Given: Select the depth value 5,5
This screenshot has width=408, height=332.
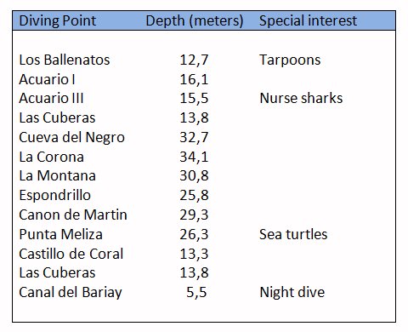Looking at the screenshot, I should [x=196, y=293].
